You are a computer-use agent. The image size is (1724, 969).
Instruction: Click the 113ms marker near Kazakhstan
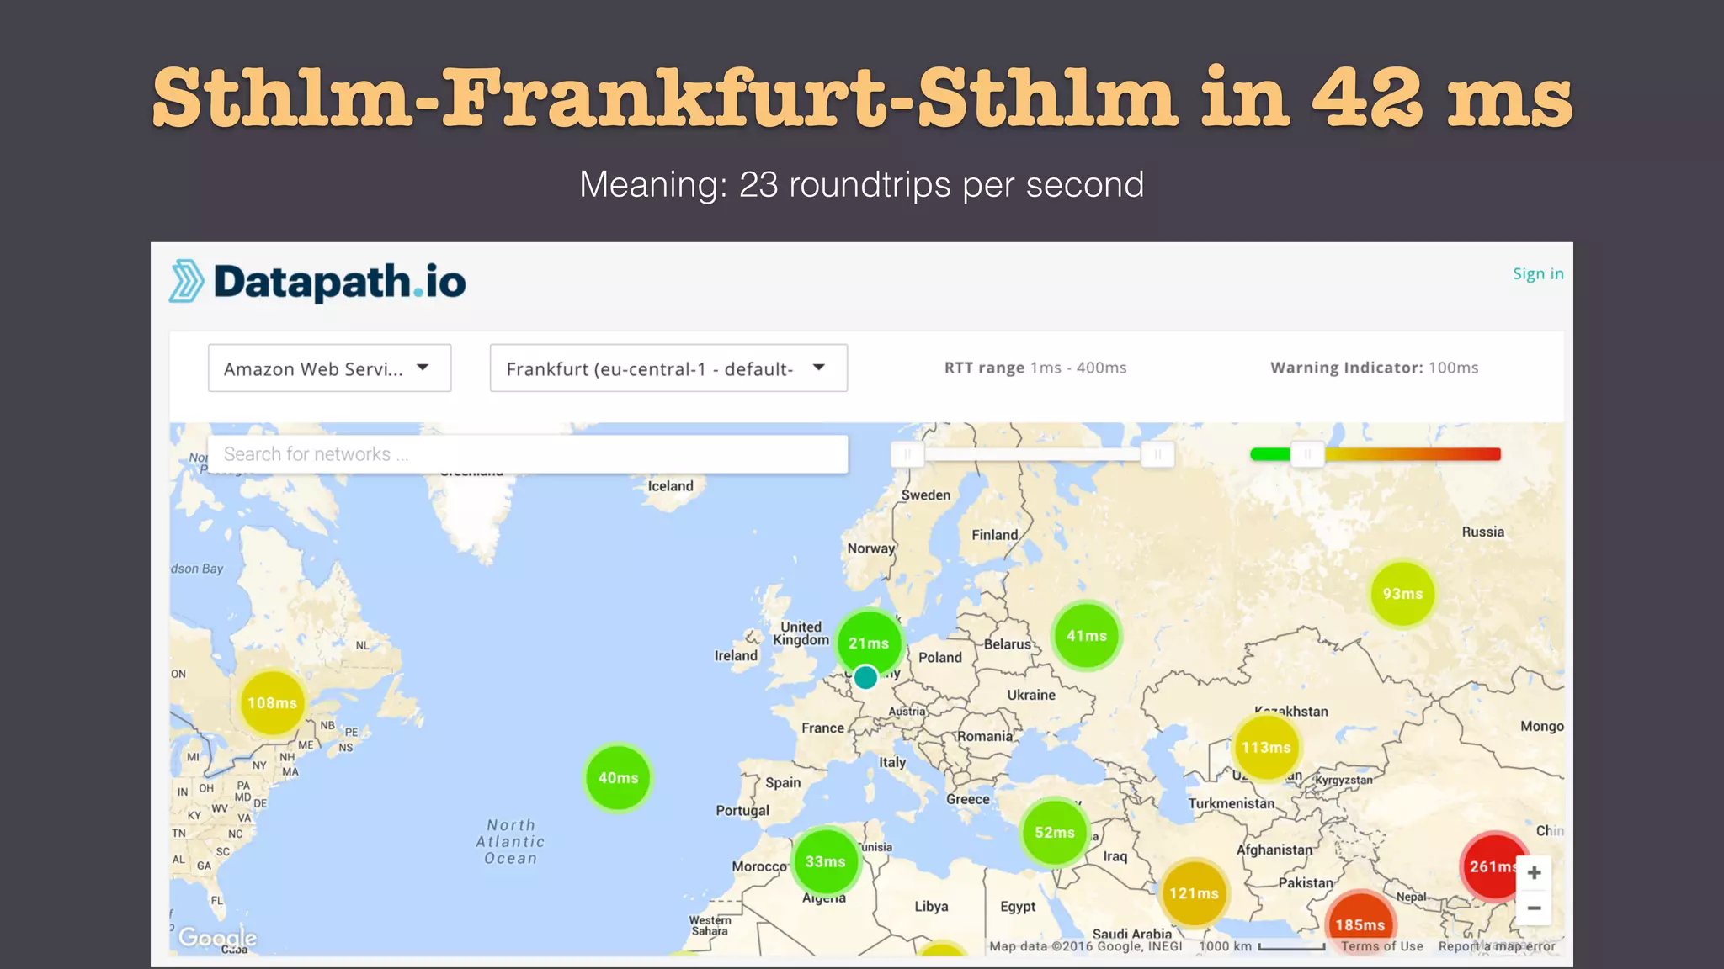click(1266, 748)
